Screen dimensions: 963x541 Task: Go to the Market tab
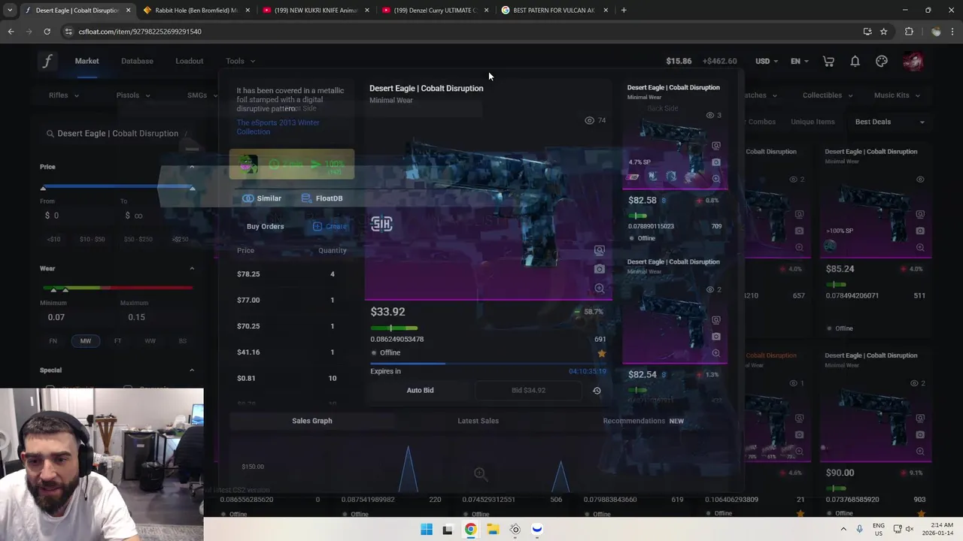[87, 62]
